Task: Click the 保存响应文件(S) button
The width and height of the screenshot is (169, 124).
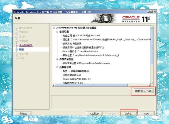Action: (143, 91)
